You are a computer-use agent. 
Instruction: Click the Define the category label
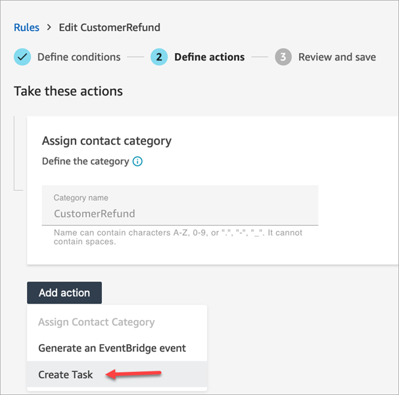pos(85,161)
